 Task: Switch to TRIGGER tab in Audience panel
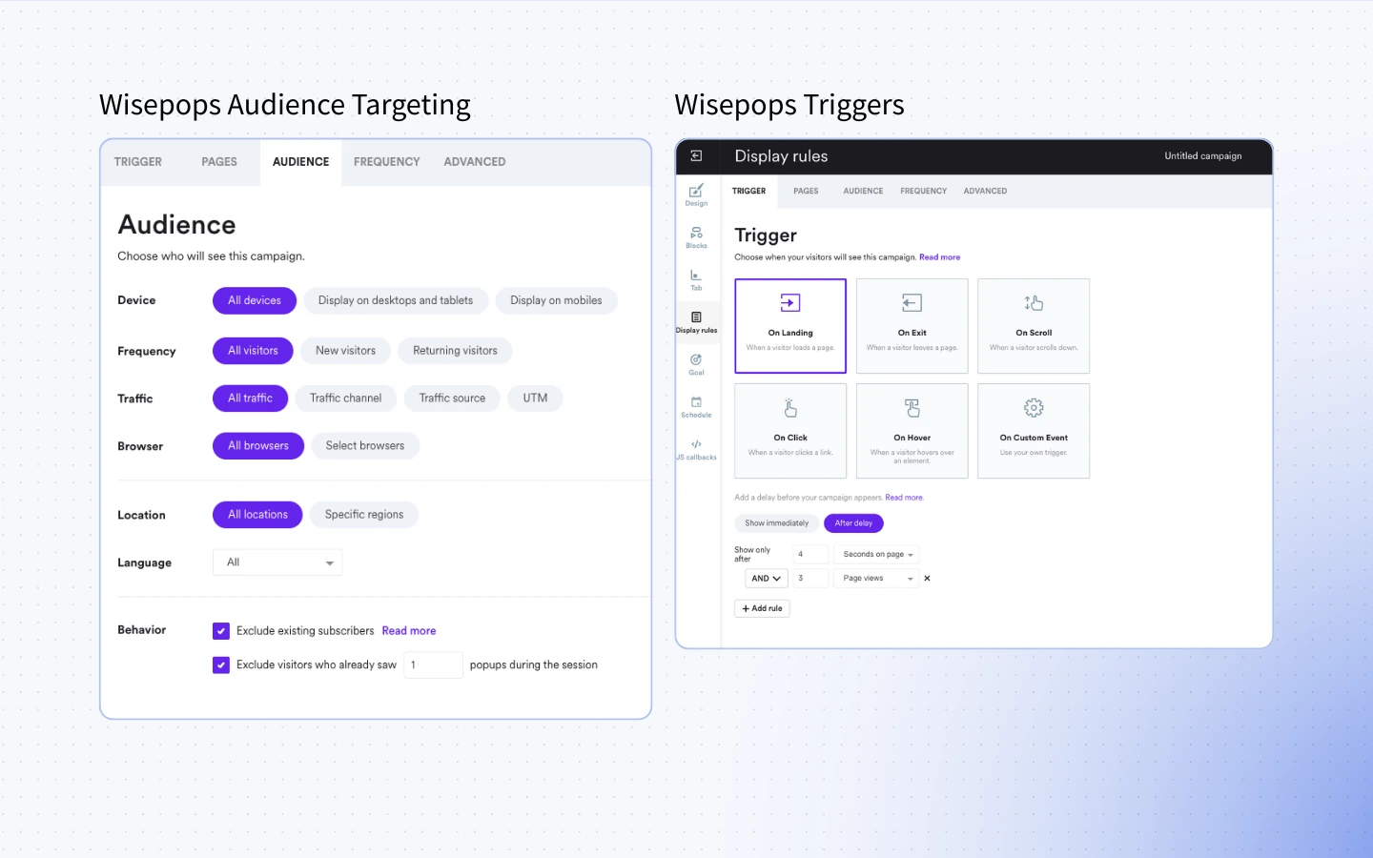(x=138, y=162)
